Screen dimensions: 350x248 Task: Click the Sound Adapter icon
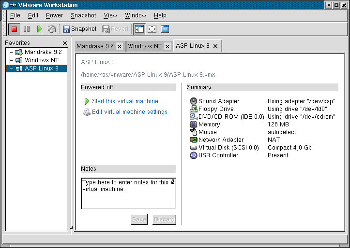pos(193,101)
